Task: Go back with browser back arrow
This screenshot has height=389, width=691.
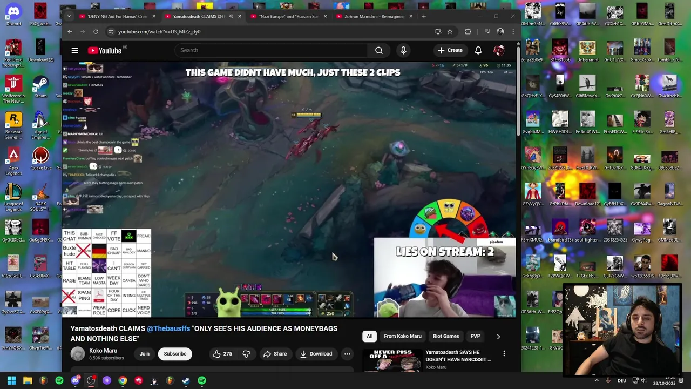Action: [70, 32]
